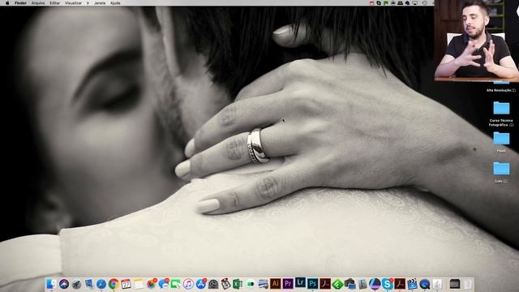Open the Messages app in Dock
The image size is (519, 292).
[164, 284]
